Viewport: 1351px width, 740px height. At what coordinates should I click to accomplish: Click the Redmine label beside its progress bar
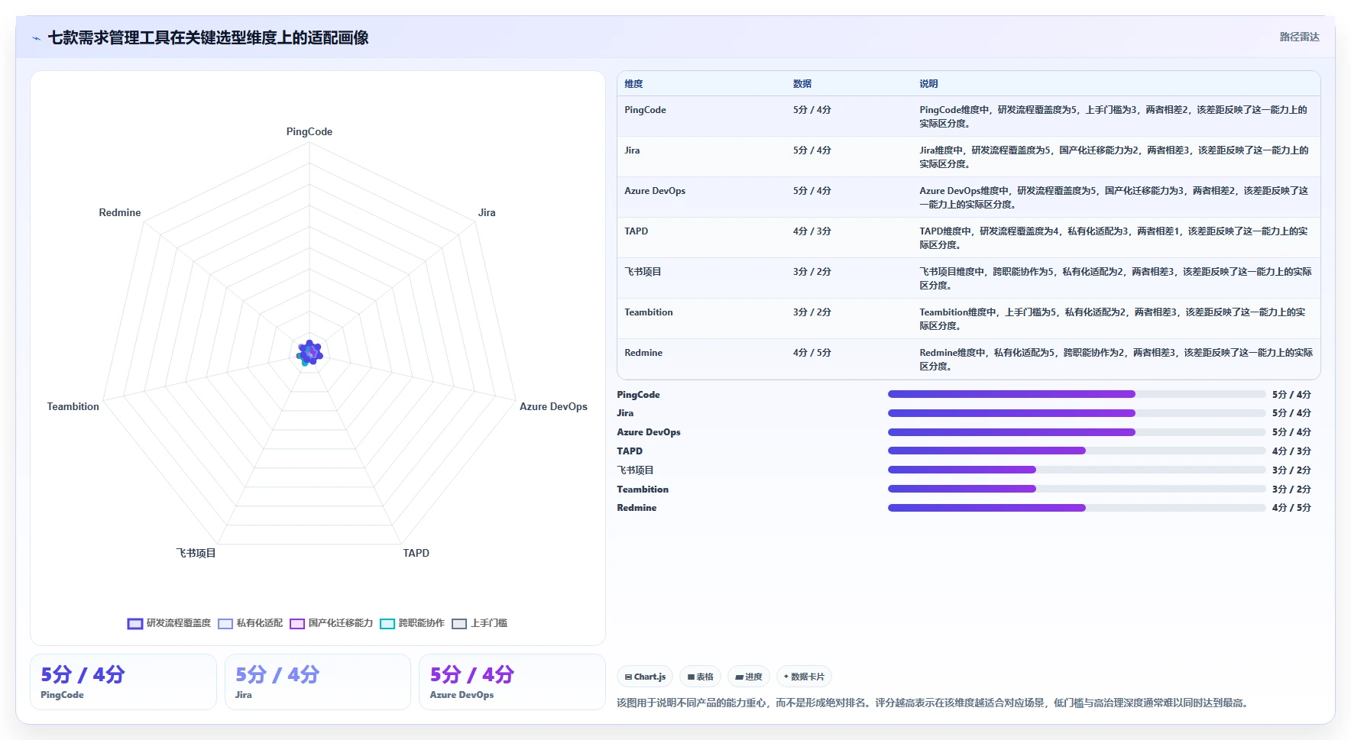tap(637, 508)
